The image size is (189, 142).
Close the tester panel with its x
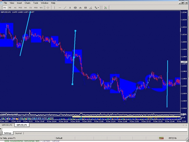(1, 129)
